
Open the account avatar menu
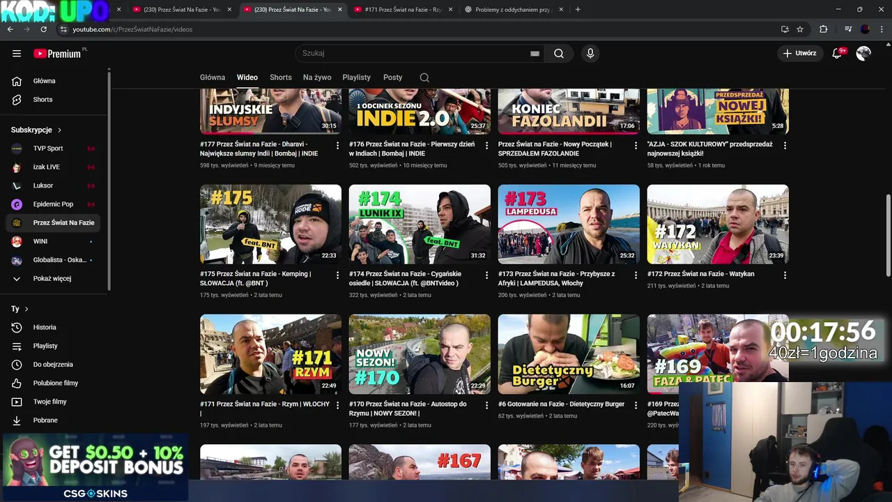tap(863, 53)
